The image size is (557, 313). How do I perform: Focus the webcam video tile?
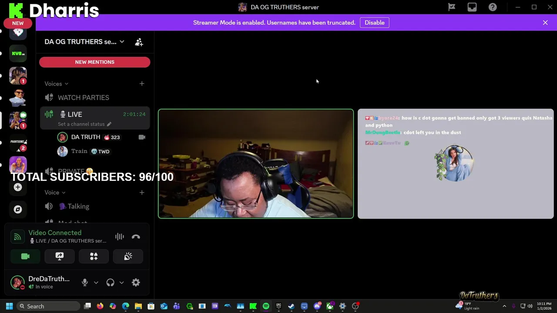point(256,163)
